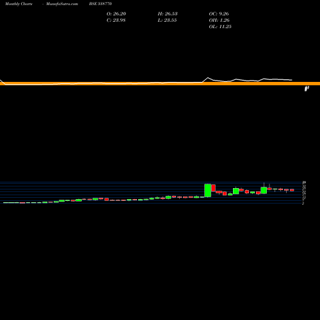Click the 'OC: 9.26' value
The height and width of the screenshot is (320, 320).
[x=219, y=13]
